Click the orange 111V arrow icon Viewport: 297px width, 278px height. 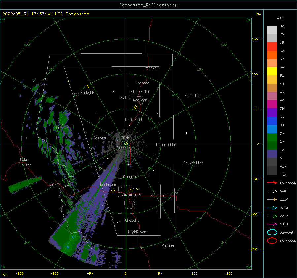click(x=272, y=199)
